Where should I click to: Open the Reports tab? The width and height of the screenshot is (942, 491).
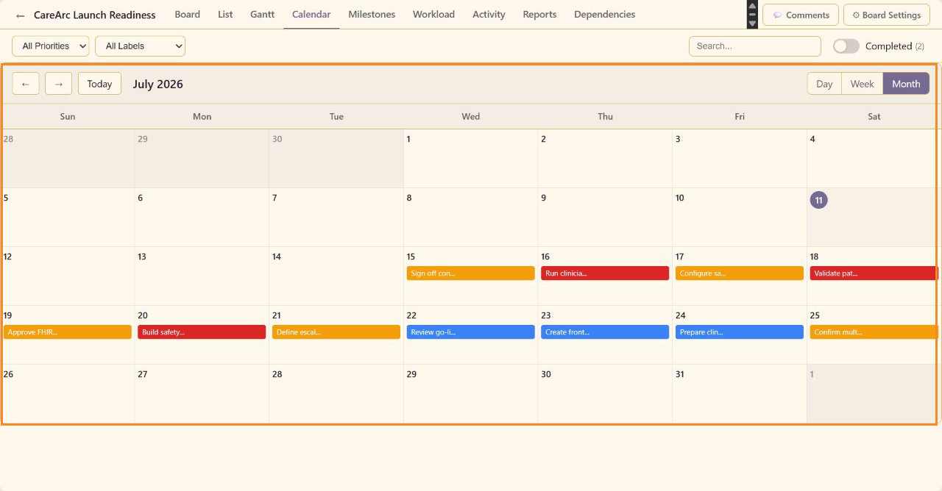(x=539, y=14)
